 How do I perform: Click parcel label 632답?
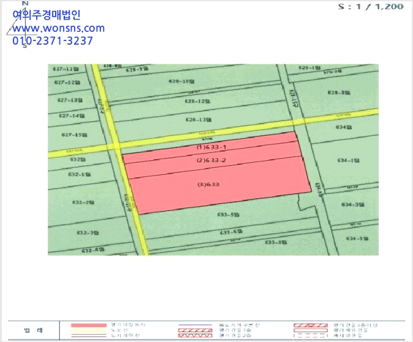point(78,159)
